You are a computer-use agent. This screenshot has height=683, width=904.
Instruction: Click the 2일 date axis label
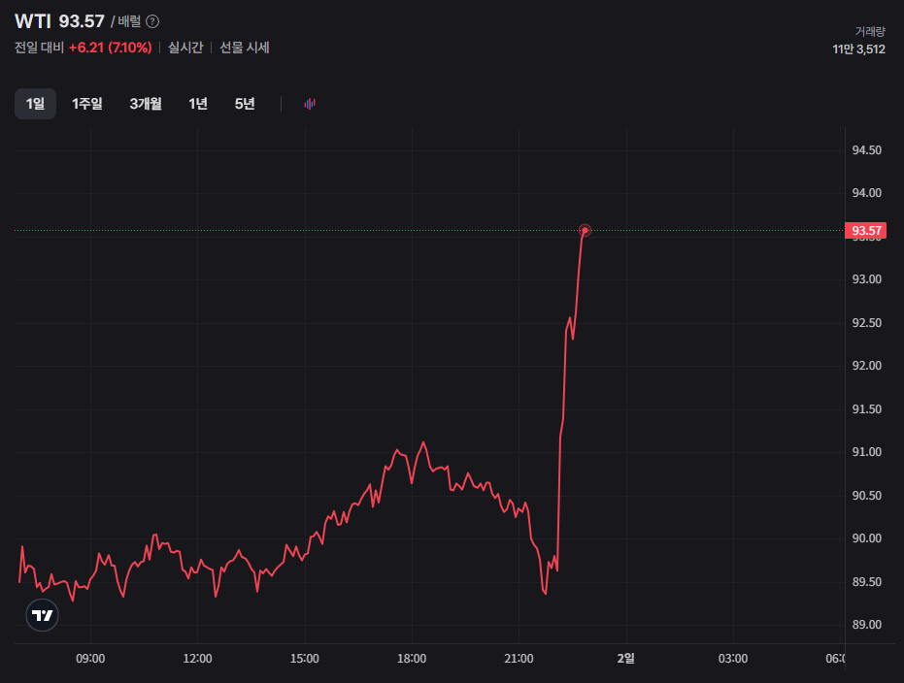point(625,658)
